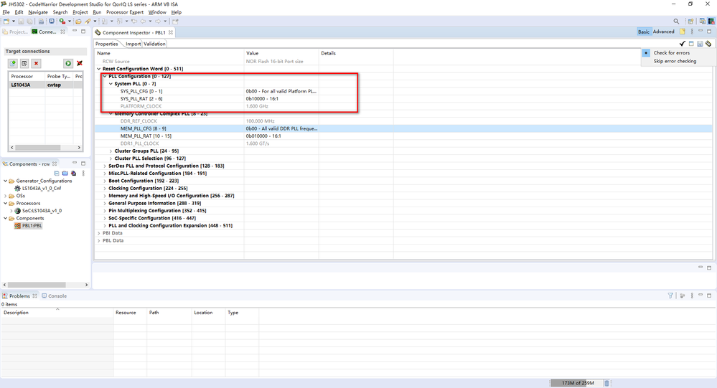Image resolution: width=717 pixels, height=388 pixels.
Task: Switch to the Import tab
Action: (x=133, y=44)
